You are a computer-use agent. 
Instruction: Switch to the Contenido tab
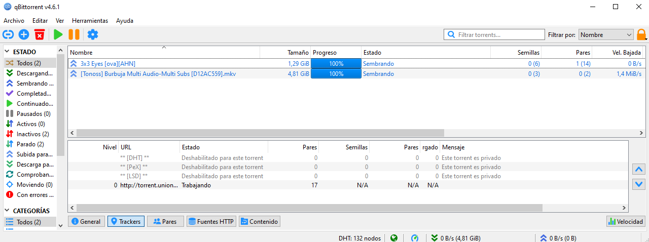click(259, 222)
